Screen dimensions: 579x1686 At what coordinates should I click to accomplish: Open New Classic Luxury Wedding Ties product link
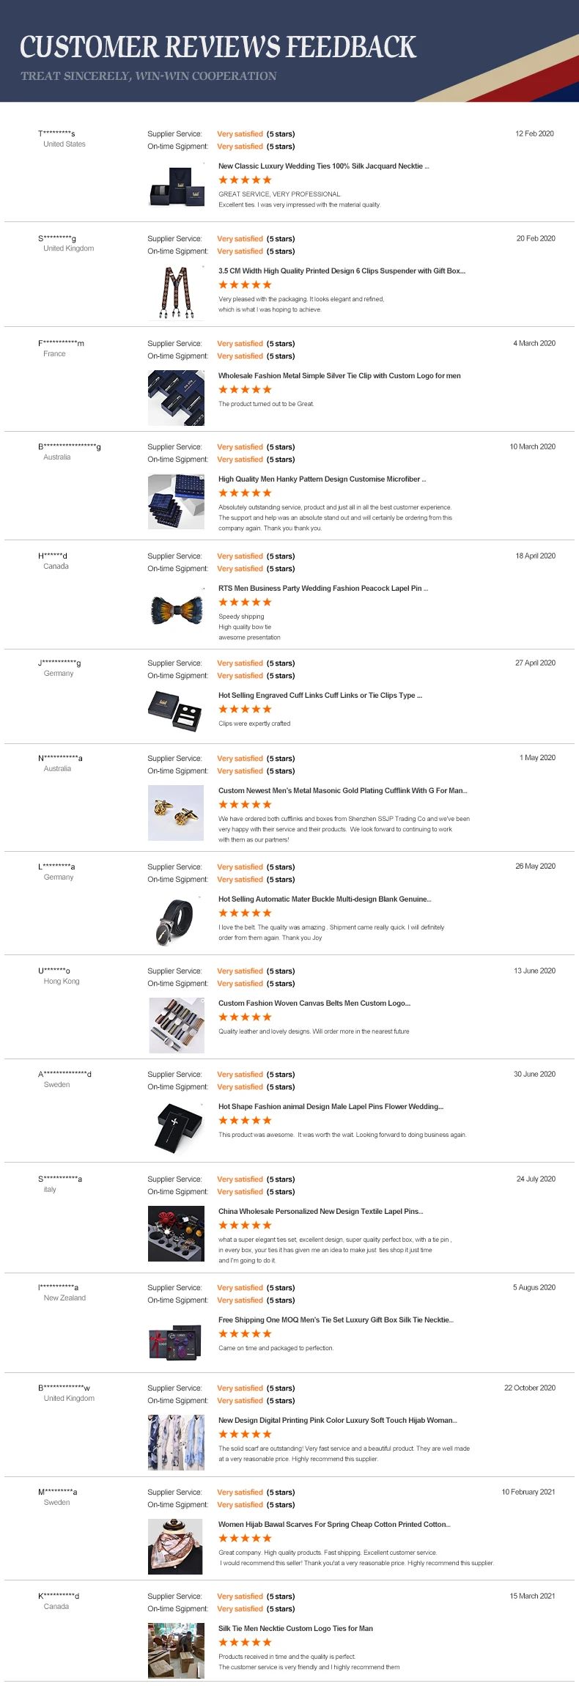click(x=323, y=166)
